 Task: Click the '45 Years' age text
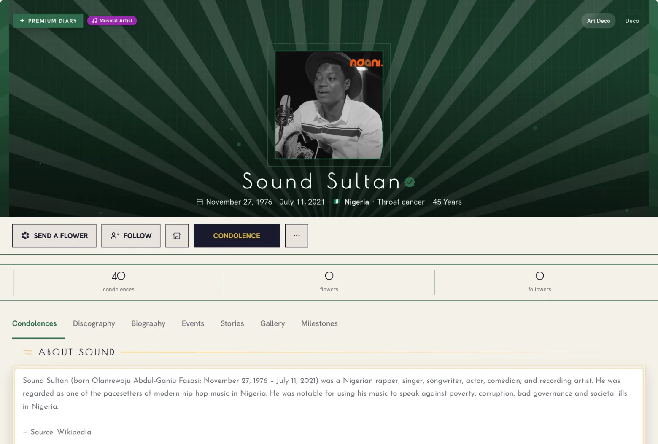pyautogui.click(x=447, y=202)
